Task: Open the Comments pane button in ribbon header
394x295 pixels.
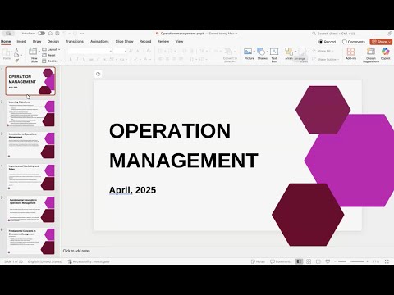Action: click(354, 42)
